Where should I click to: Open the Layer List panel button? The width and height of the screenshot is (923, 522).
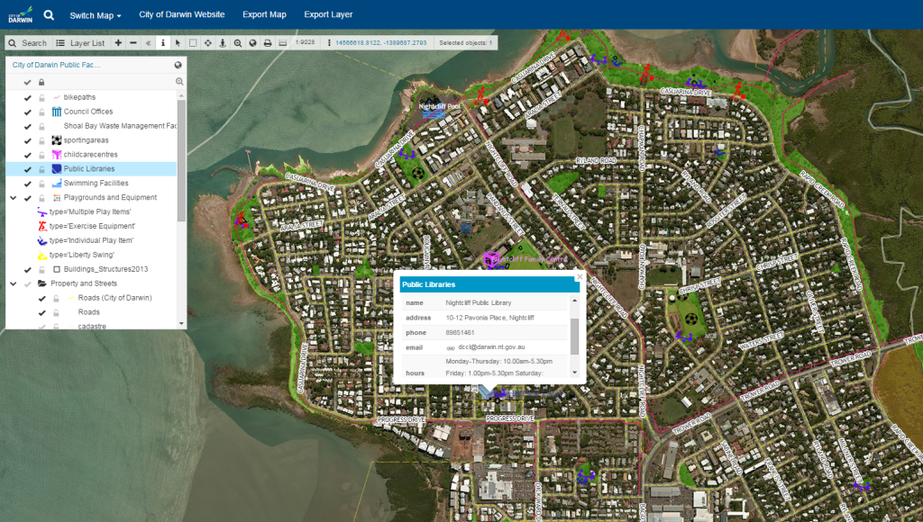click(x=80, y=43)
